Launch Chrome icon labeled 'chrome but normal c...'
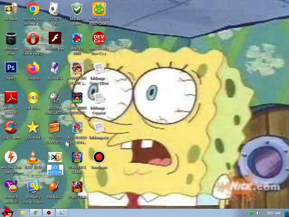This screenshot has width=289, height=217. pos(33,14)
